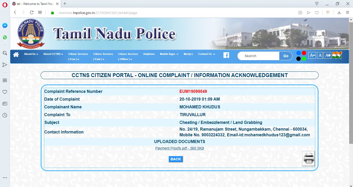Click the browser address bar URL

[98, 13]
